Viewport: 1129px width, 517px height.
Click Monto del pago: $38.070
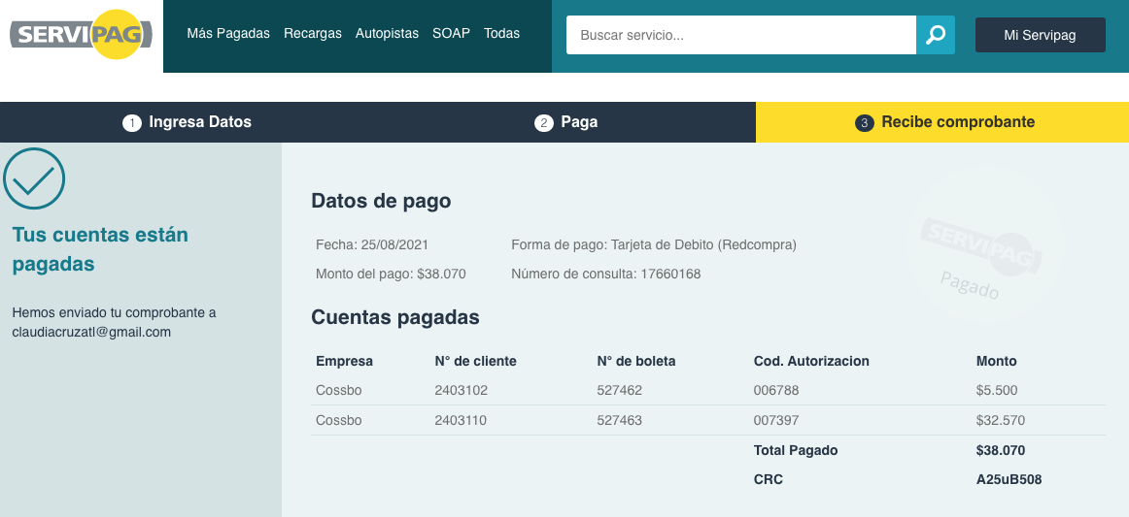(x=391, y=274)
